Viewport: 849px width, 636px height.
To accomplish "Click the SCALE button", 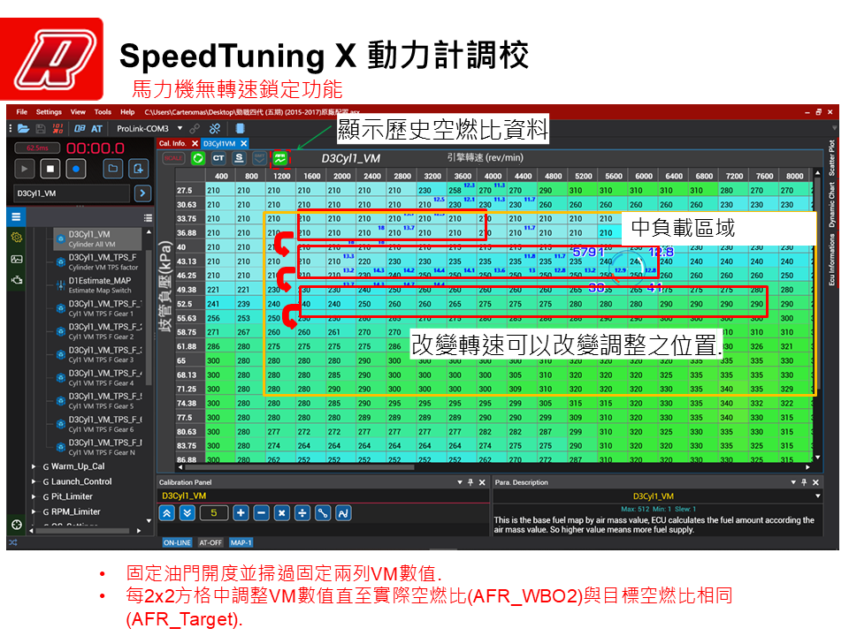I will click(x=173, y=158).
